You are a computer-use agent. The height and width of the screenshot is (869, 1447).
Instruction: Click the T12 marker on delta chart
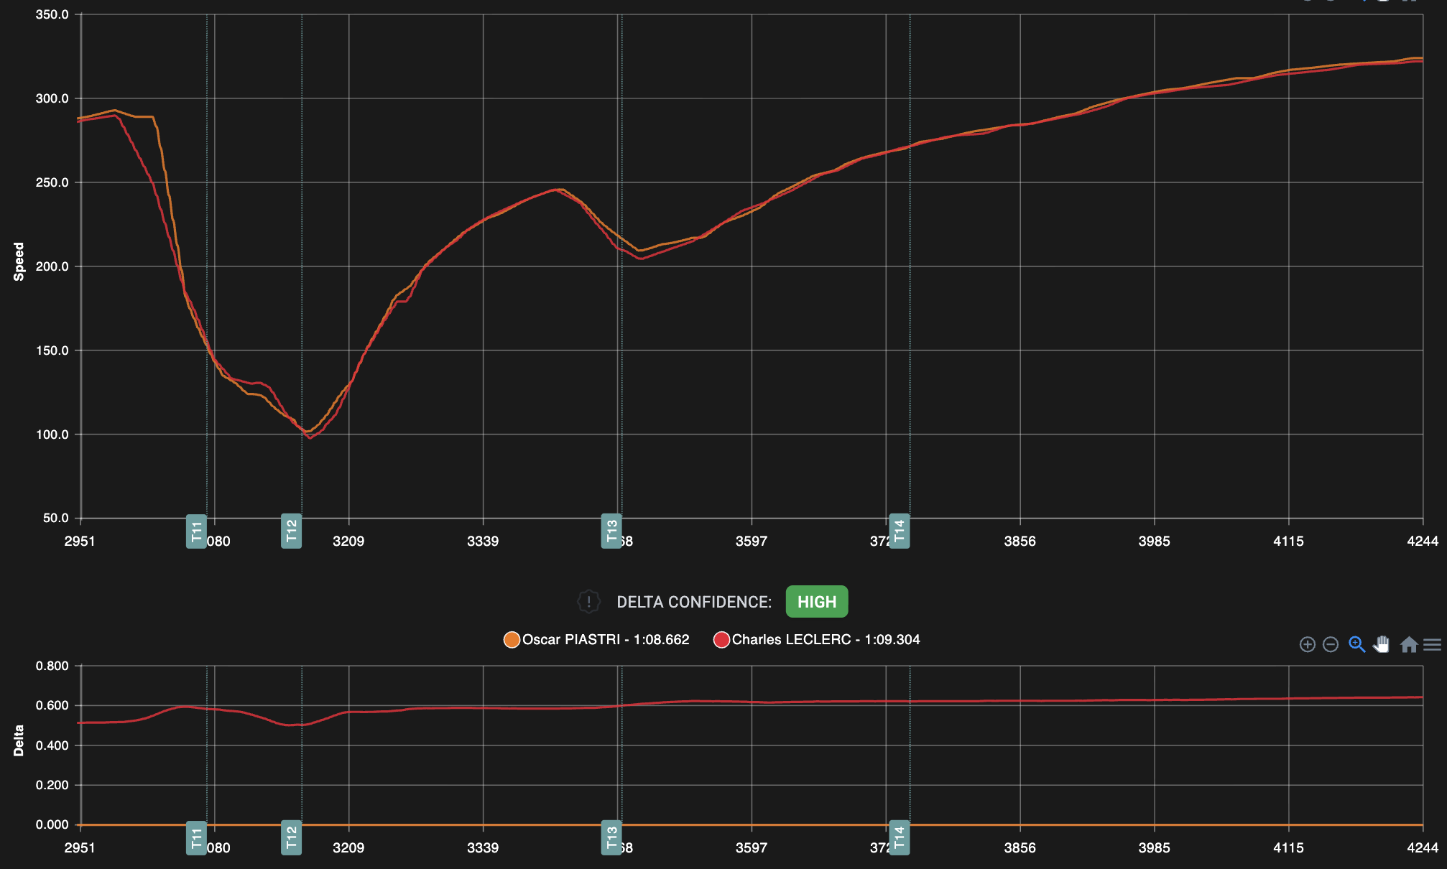coord(291,837)
